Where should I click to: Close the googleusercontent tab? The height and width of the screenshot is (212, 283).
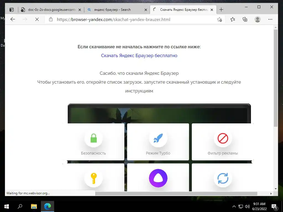pyautogui.click(x=80, y=10)
